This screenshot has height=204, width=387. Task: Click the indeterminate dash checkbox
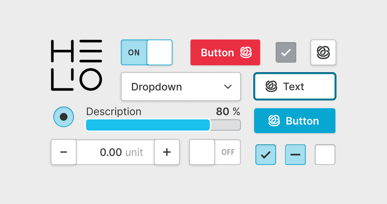(295, 155)
